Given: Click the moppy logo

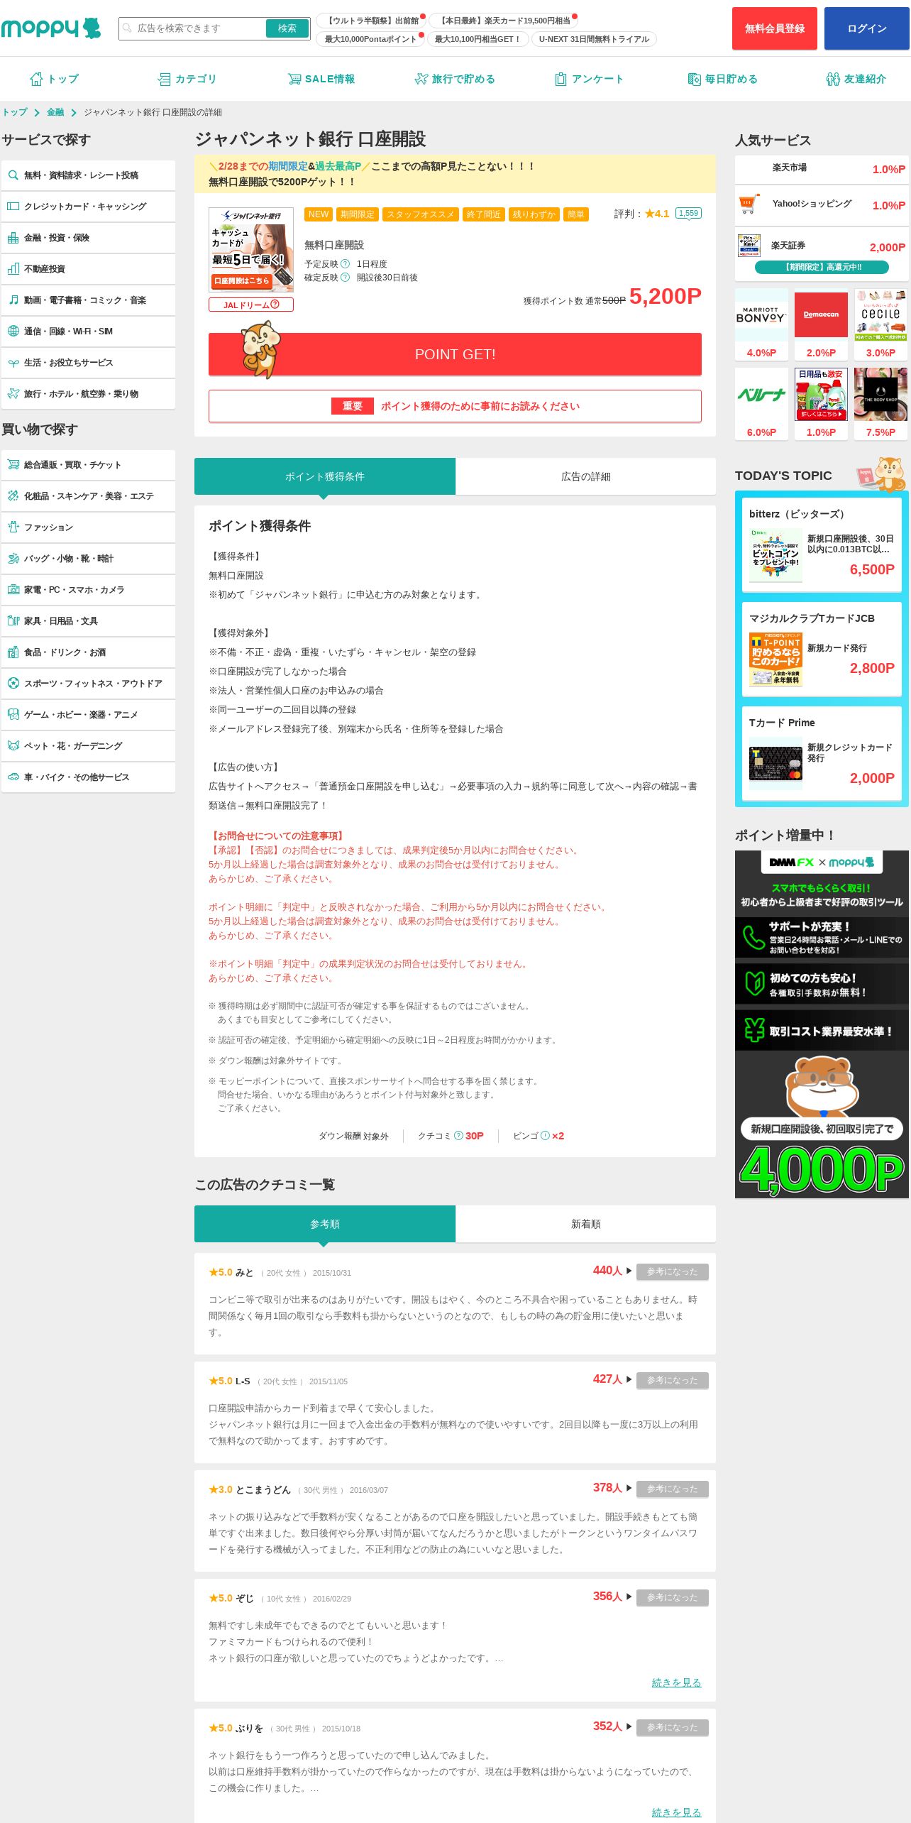Looking at the screenshot, I should pos(50,28).
